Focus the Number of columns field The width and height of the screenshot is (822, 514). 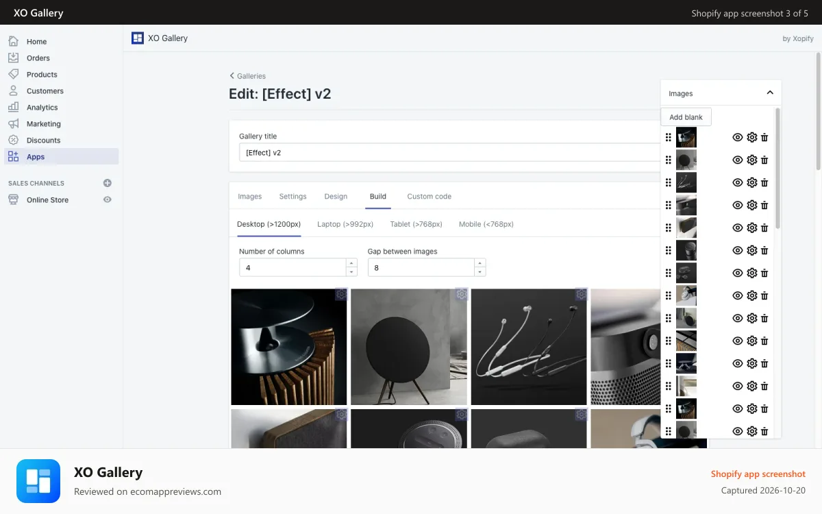click(x=292, y=267)
